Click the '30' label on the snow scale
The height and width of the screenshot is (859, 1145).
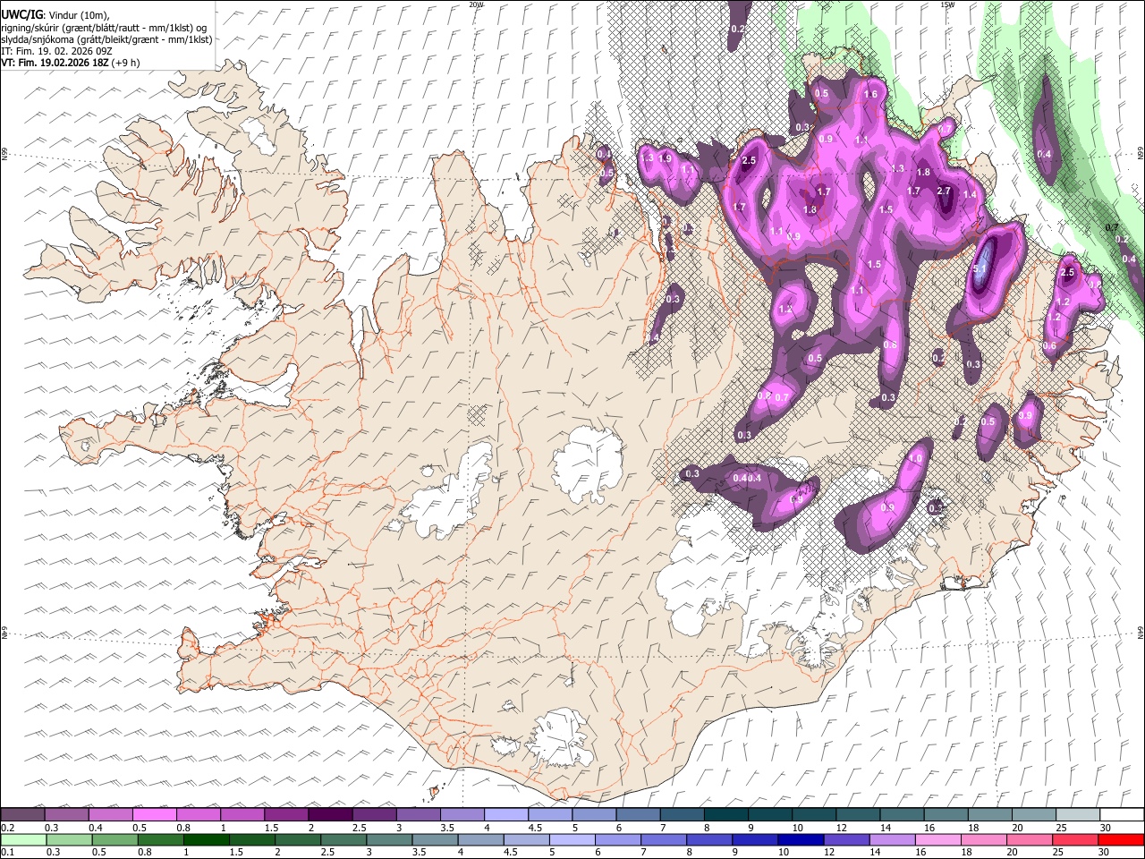click(x=1106, y=828)
